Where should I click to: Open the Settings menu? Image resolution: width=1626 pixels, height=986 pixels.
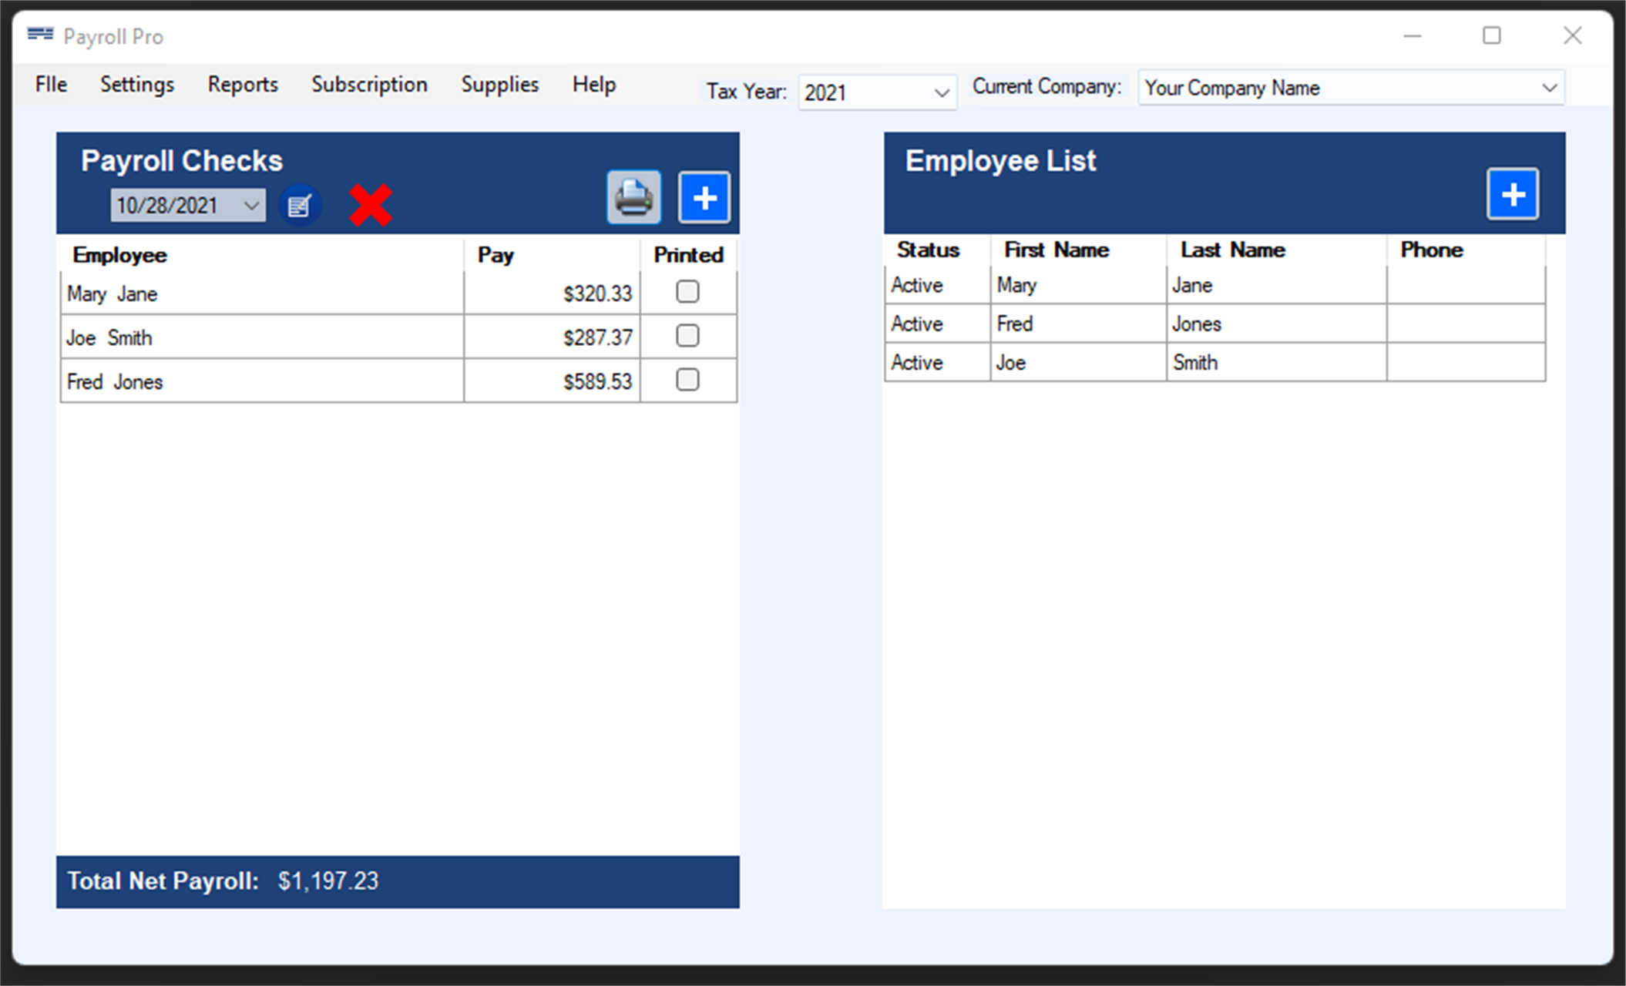[x=136, y=84]
